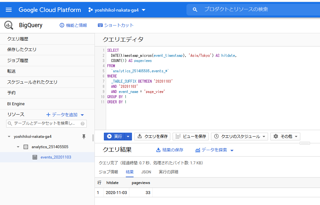Click the download icon in クエリを保存 button
Viewport: 320px width, 205px height.
[140, 136]
